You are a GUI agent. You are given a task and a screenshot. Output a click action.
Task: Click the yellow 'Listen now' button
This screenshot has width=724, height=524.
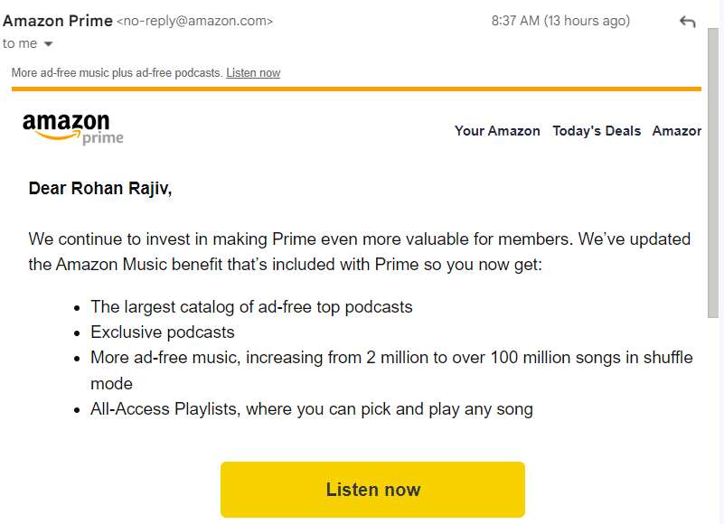[372, 489]
